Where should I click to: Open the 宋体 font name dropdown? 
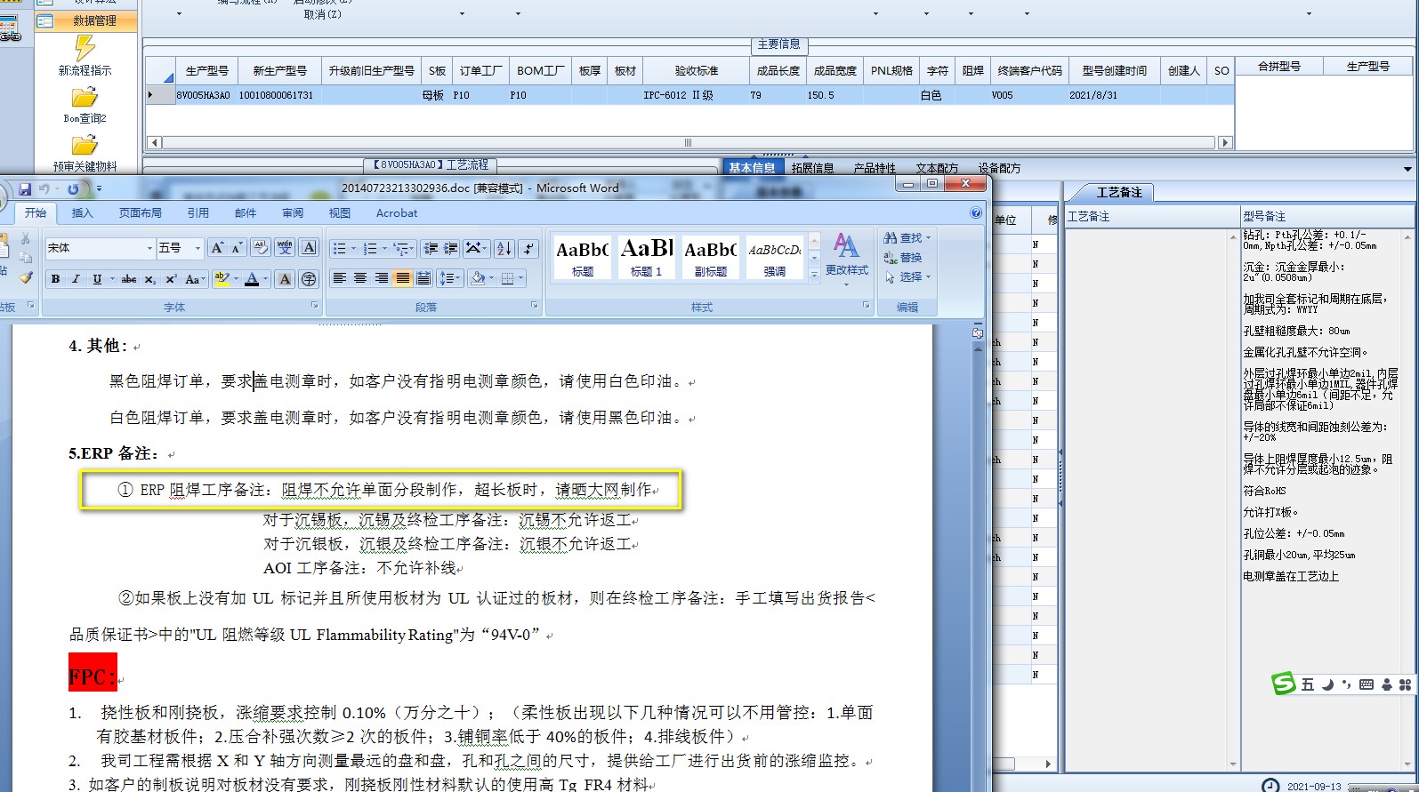point(149,248)
